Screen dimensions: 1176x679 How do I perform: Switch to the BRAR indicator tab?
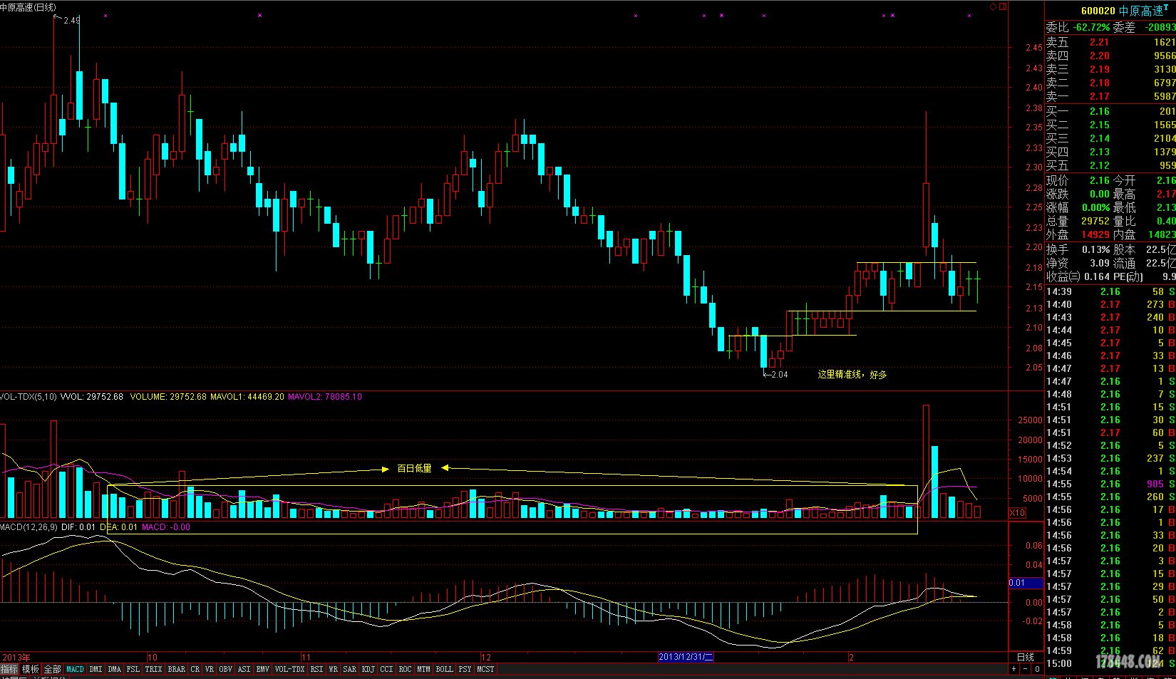pos(177,669)
